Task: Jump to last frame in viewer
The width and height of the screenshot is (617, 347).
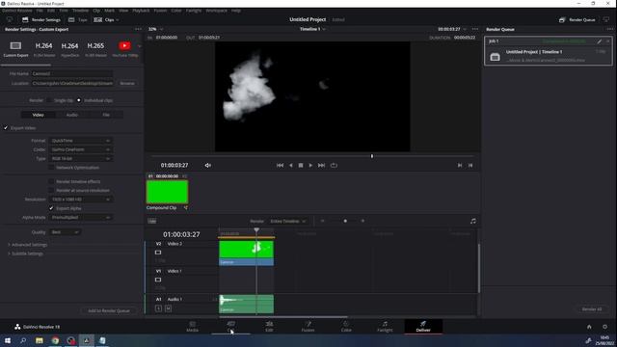Action: (321, 165)
